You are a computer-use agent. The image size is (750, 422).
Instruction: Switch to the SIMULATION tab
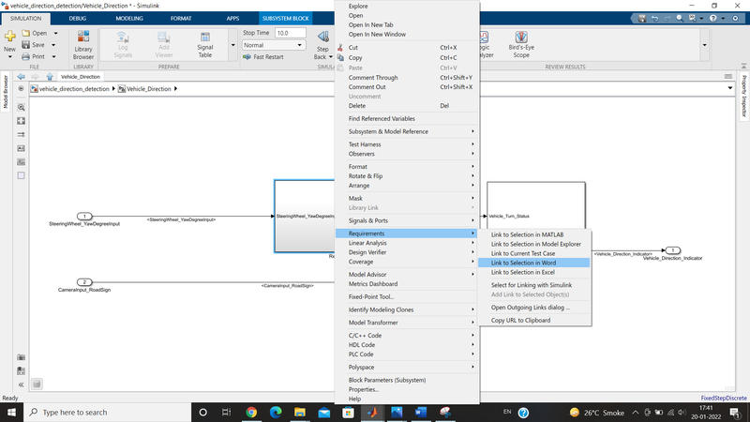[x=26, y=18]
